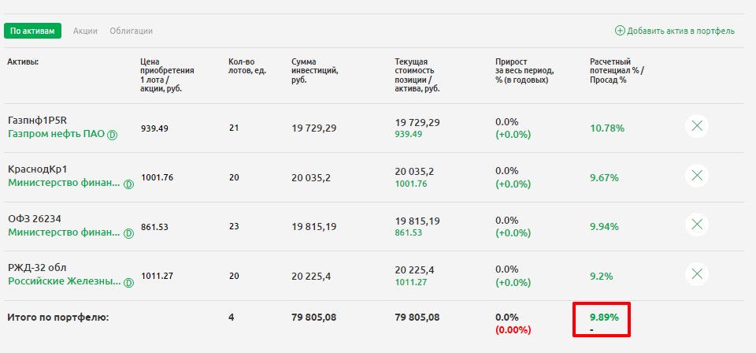Click D badge in КраснодКр1 row
Screen dimensions: 756x353
[128, 184]
